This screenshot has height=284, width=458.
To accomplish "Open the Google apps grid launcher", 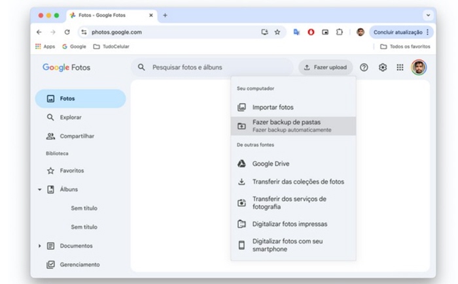I will pyautogui.click(x=400, y=67).
